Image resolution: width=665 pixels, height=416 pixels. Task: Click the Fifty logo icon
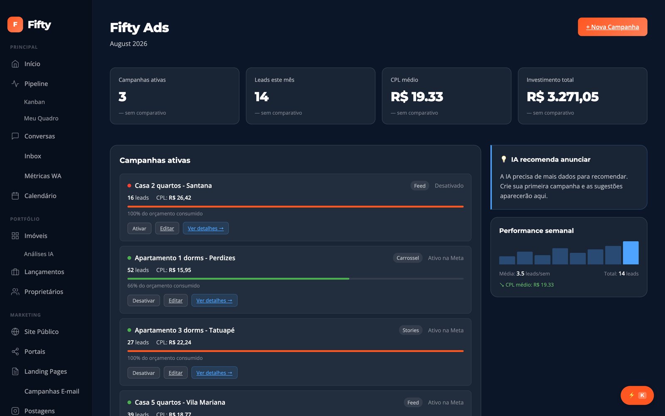15,25
